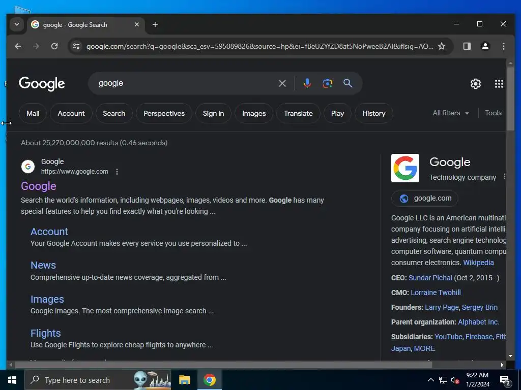The height and width of the screenshot is (390, 521).
Task: Reload the page using the refresh icon
Action: pos(54,46)
